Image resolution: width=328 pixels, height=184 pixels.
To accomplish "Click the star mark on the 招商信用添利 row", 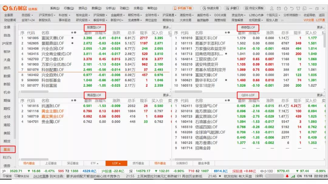I will 226,54.
